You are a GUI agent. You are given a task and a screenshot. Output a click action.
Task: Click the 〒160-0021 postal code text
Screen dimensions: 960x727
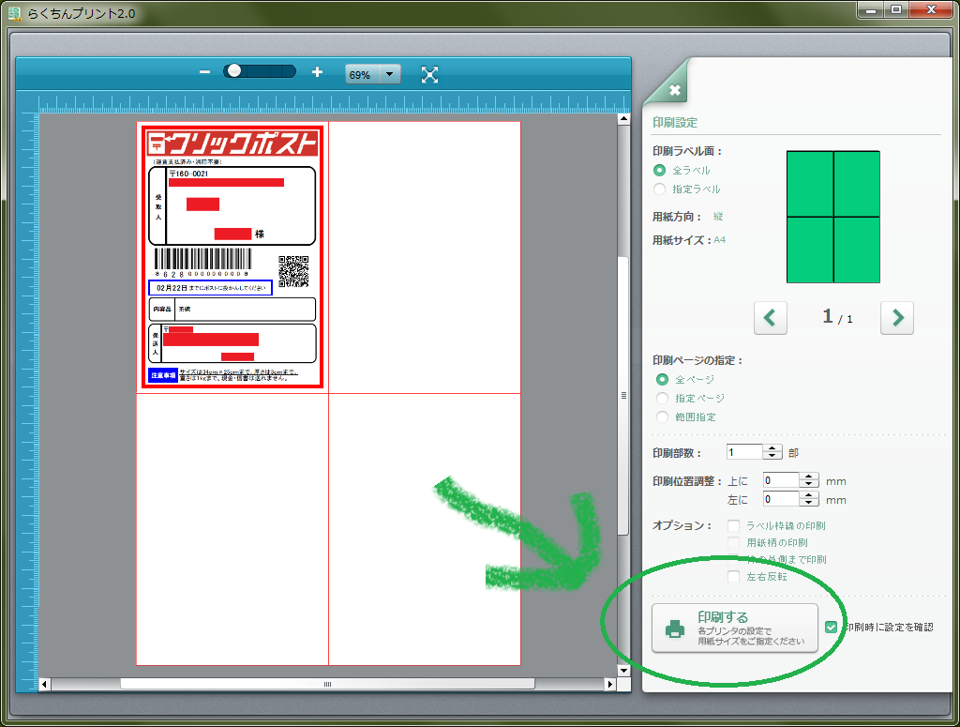189,174
